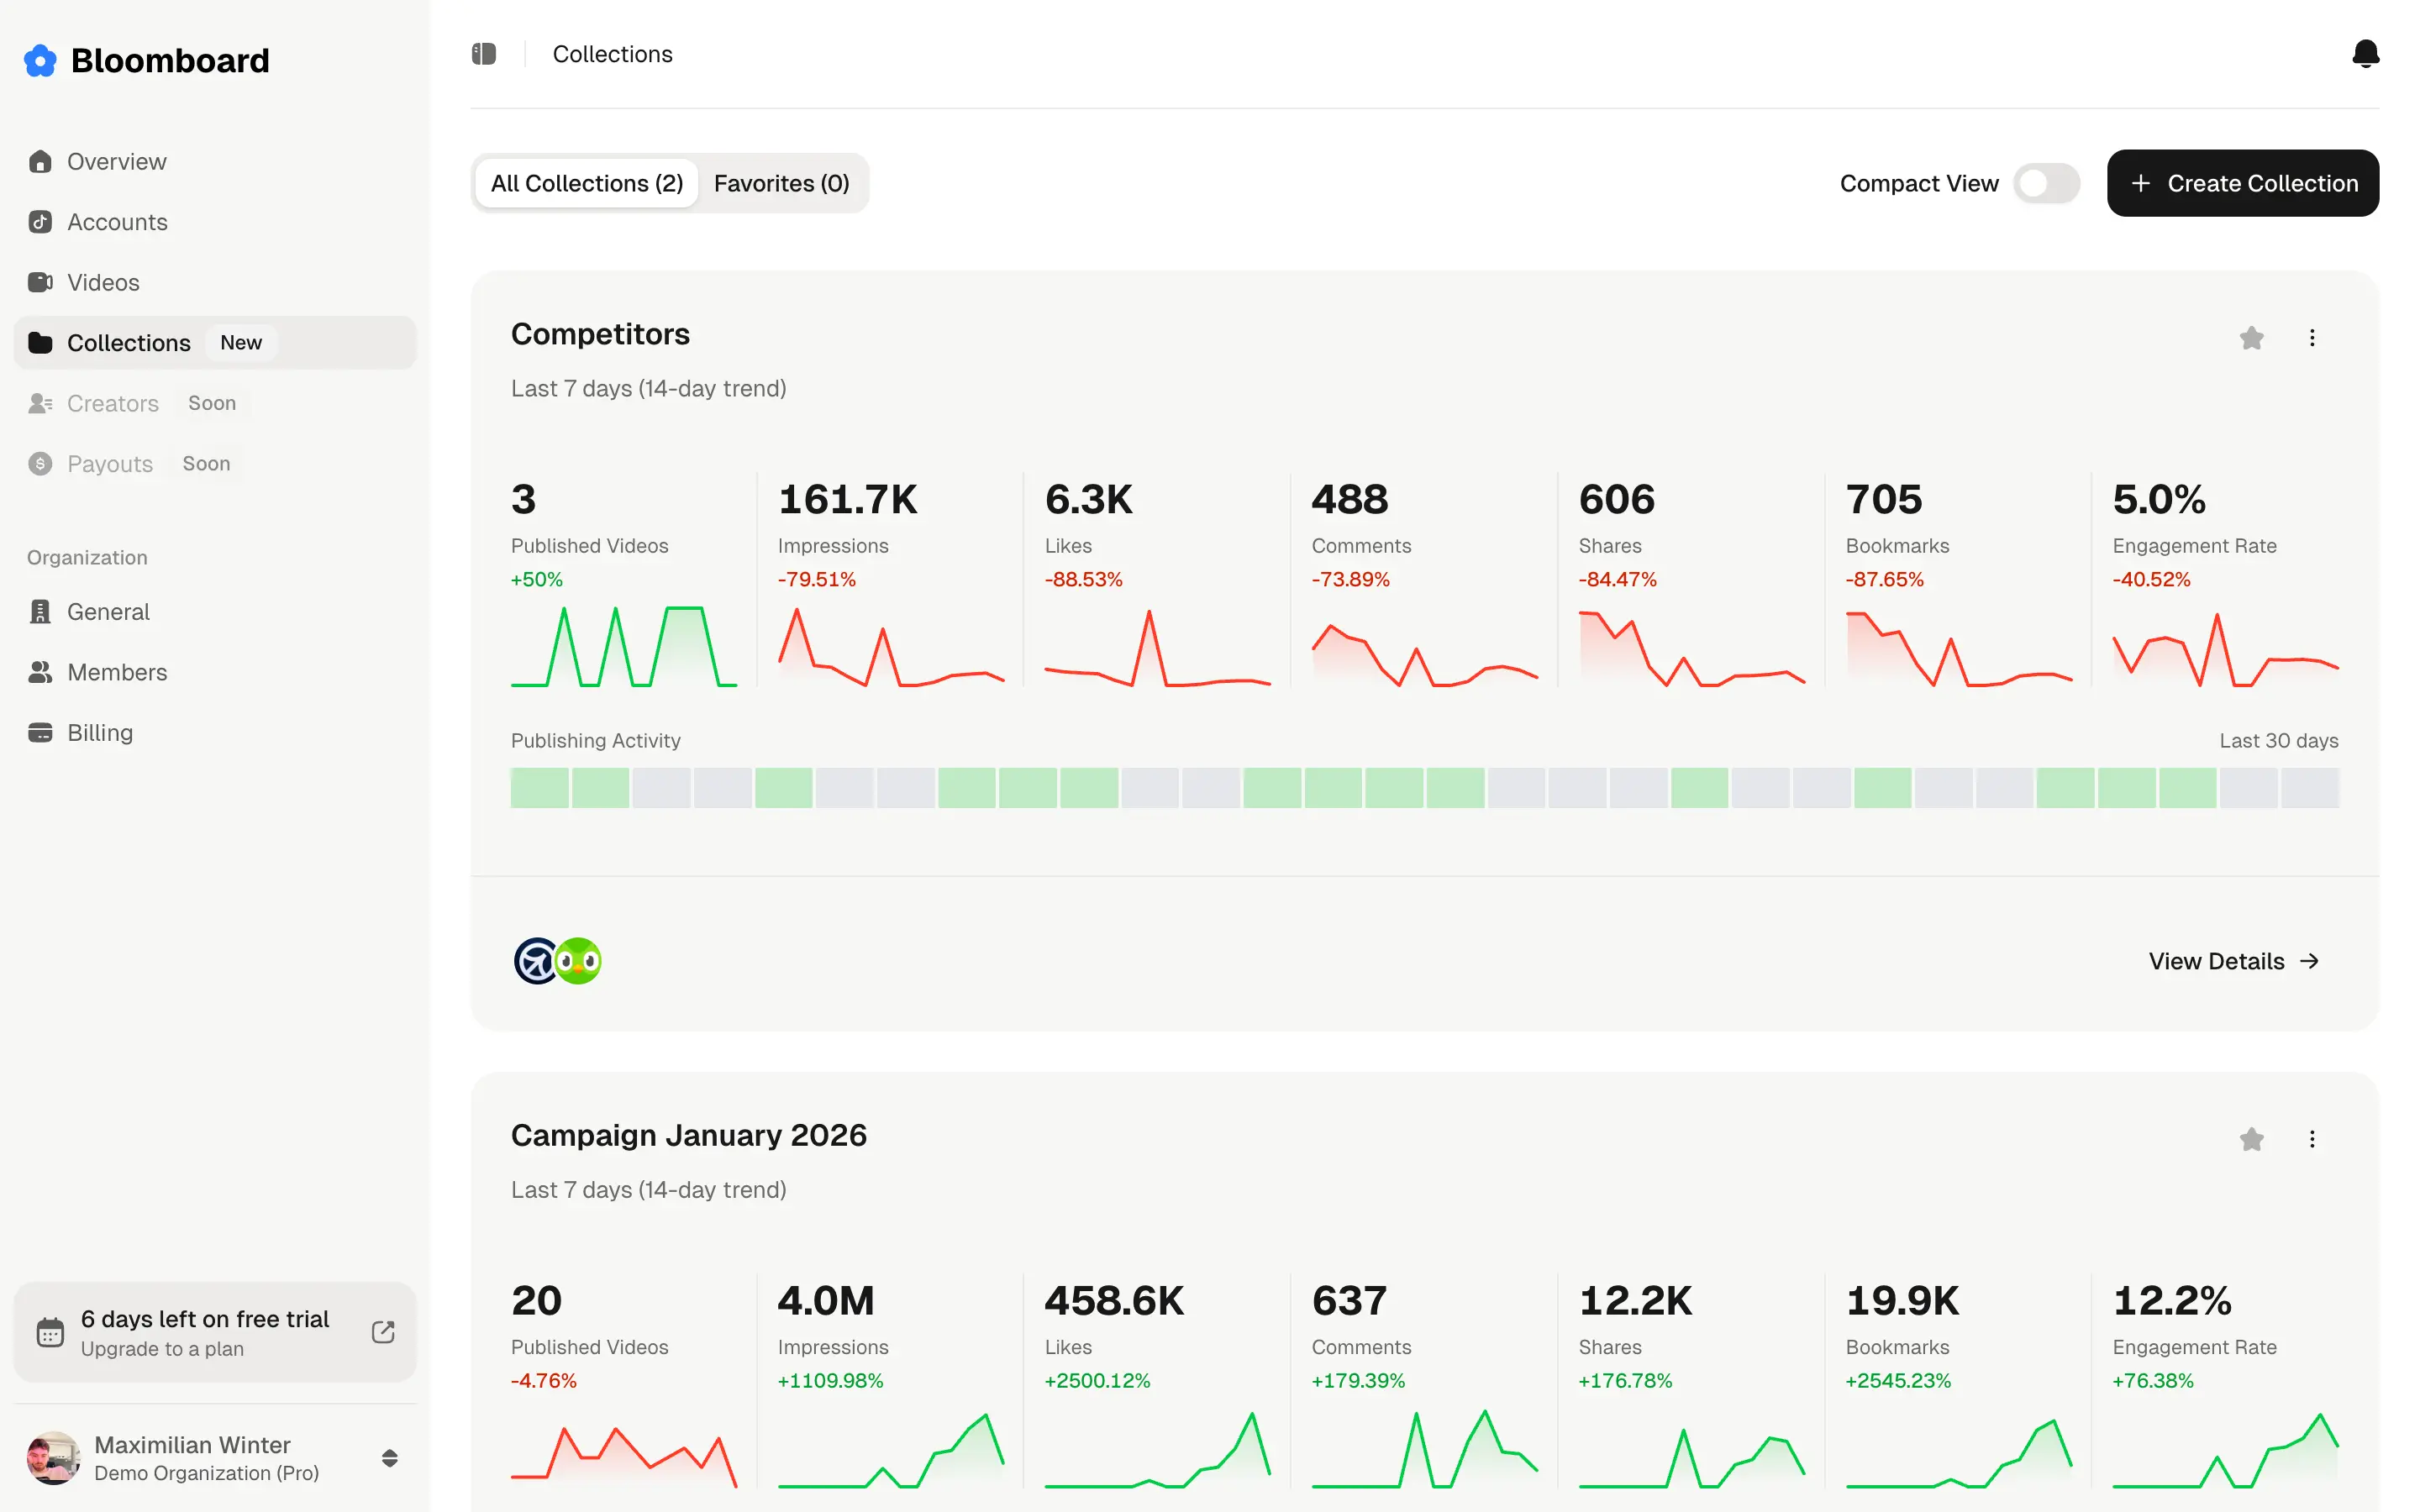Open Billing settings
This screenshot has width=2420, height=1512.
[100, 732]
